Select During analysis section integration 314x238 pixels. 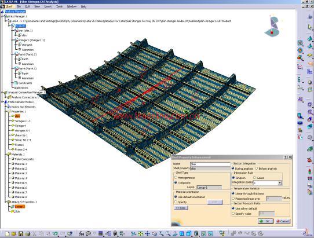233,169
